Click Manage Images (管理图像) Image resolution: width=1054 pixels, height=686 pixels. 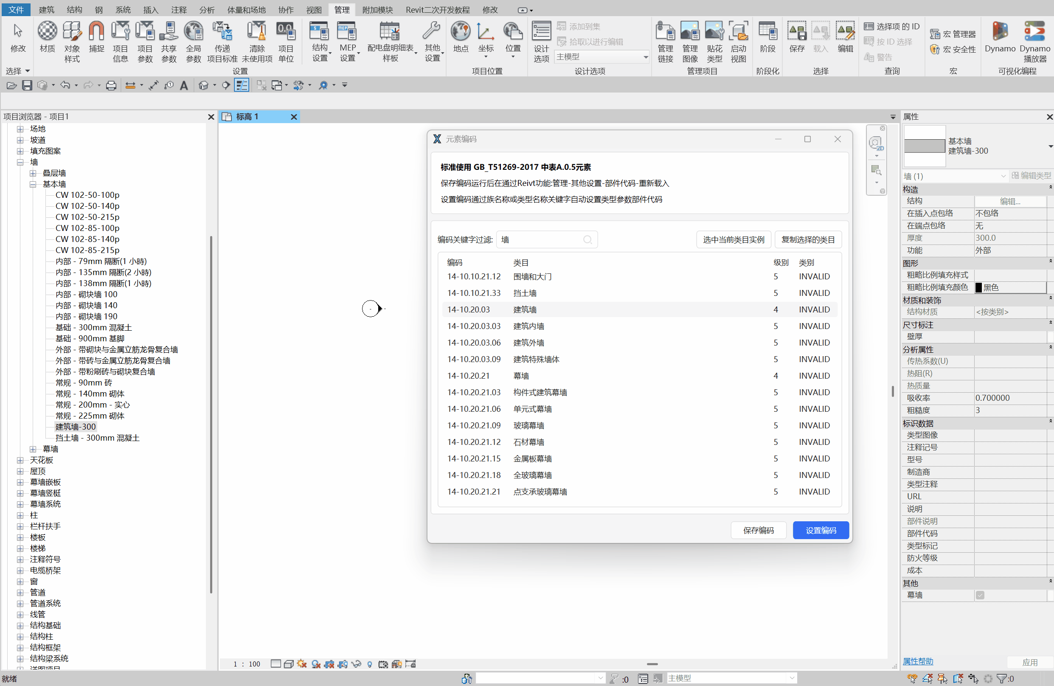(690, 42)
